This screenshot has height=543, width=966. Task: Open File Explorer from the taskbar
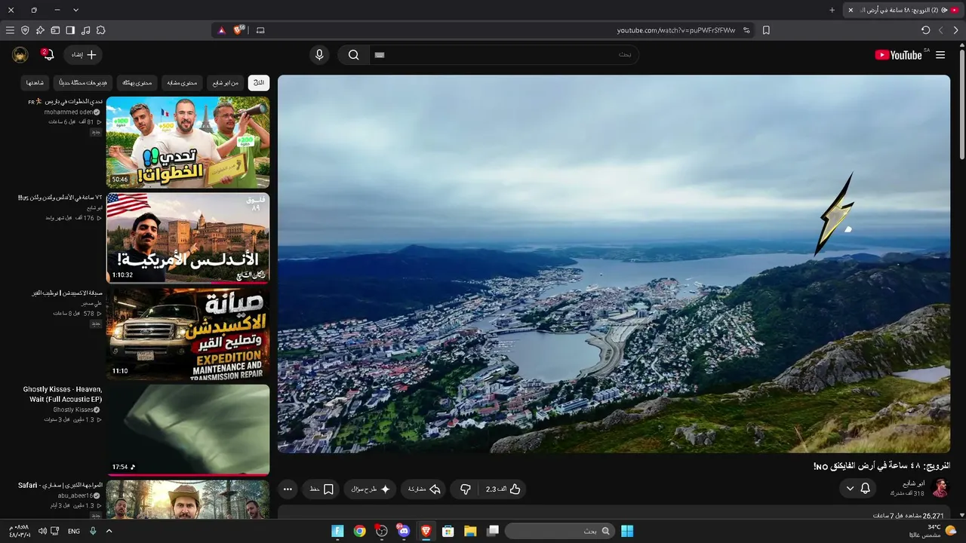point(469,531)
